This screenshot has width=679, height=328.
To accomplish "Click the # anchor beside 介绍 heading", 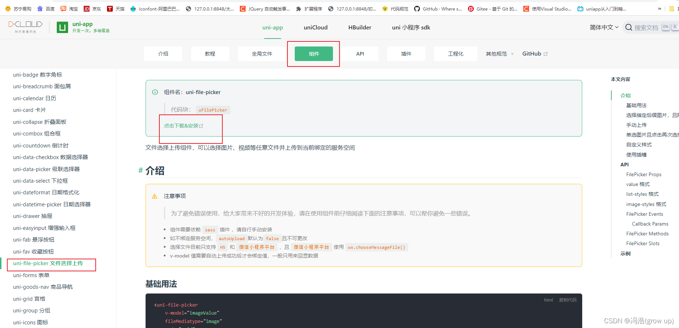I will [140, 170].
